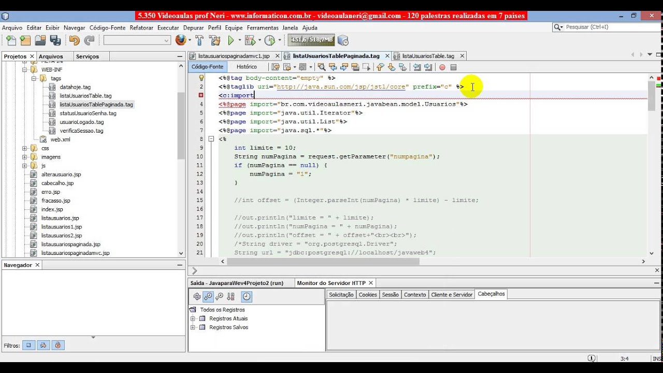
Task: Toggle Rectangular Selection icon in editor toolbar
Action: [x=367, y=67]
